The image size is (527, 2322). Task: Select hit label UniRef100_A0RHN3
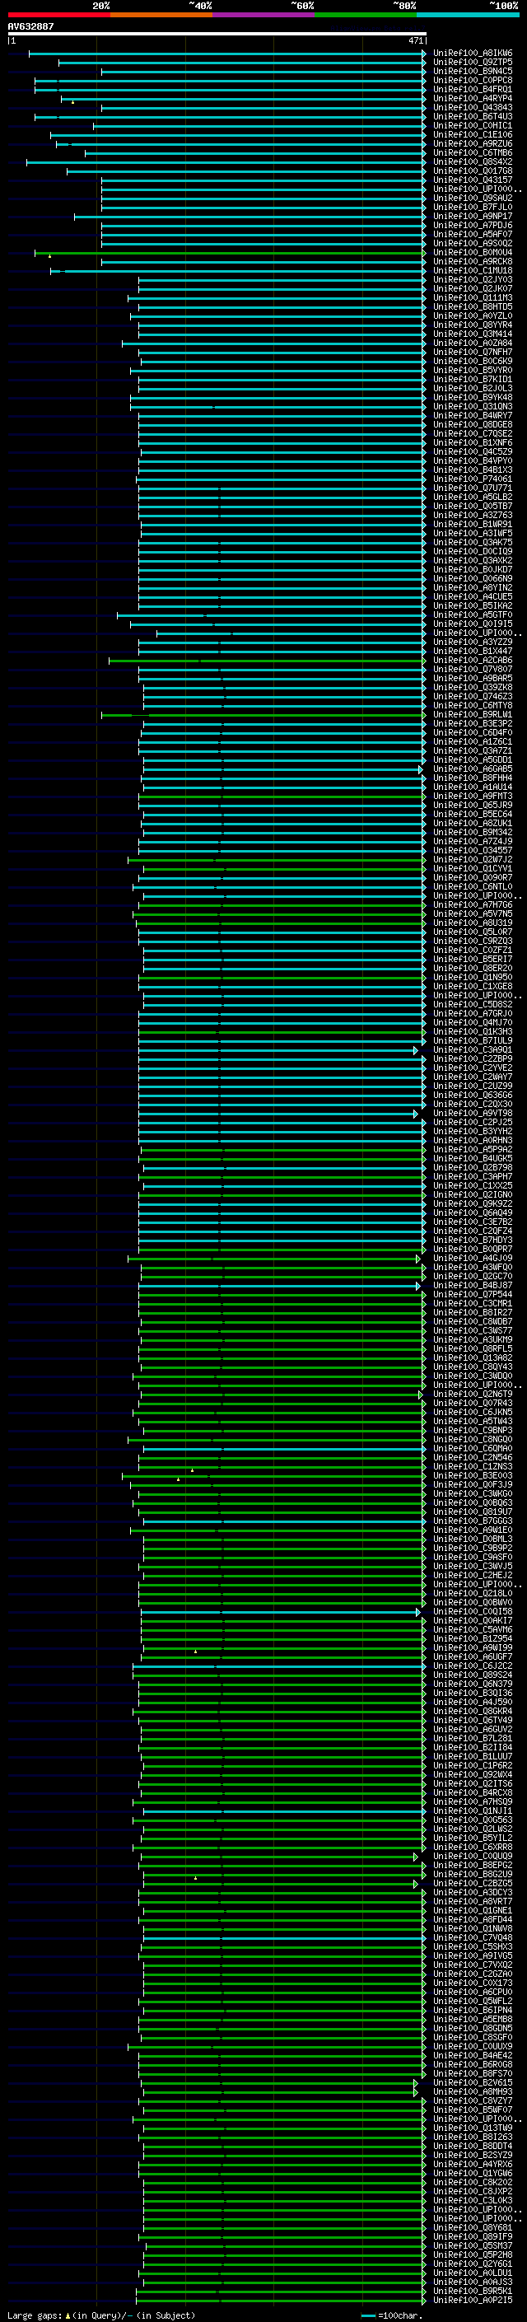click(473, 1140)
